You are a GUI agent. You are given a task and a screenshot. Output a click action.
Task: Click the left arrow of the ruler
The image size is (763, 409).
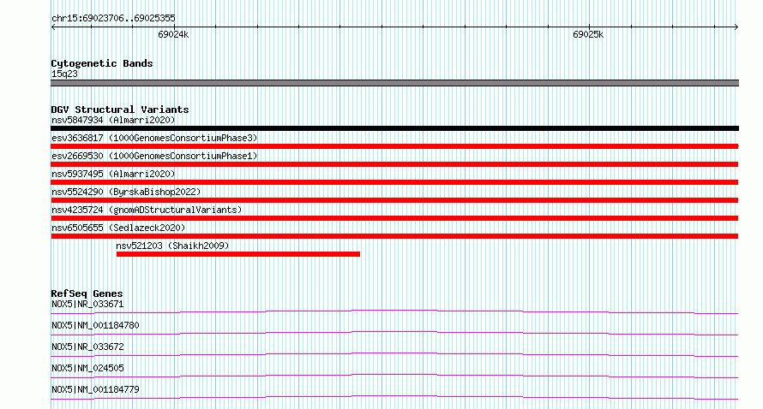53,27
